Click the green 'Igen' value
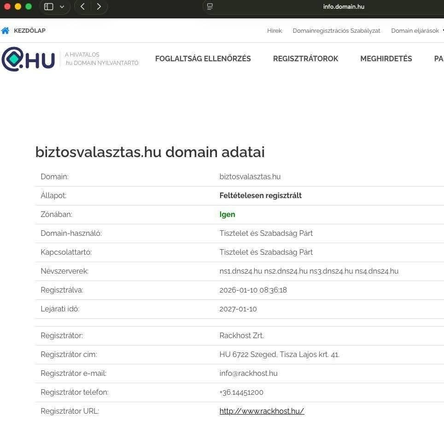444x433 pixels. [x=227, y=214]
